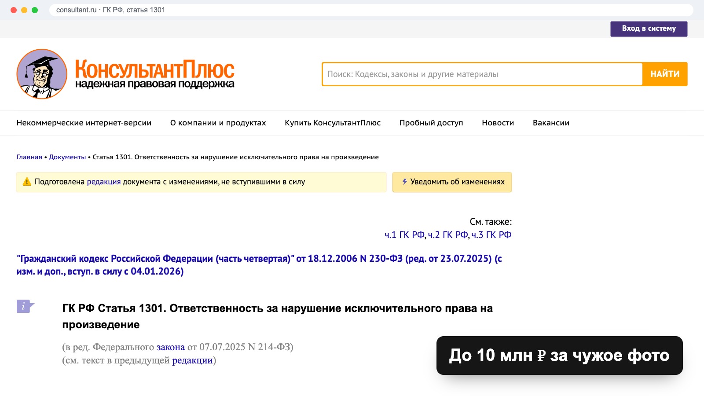The height and width of the screenshot is (396, 704).
Task: Go to Документы breadcrumb link
Action: tap(67, 157)
